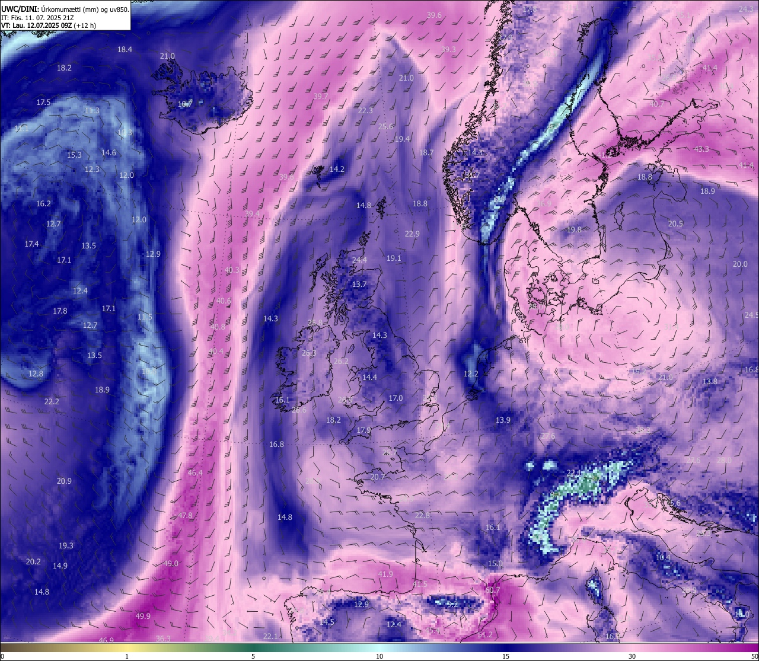Click the 25.6 value on the map
The image size is (759, 661).
385,127
